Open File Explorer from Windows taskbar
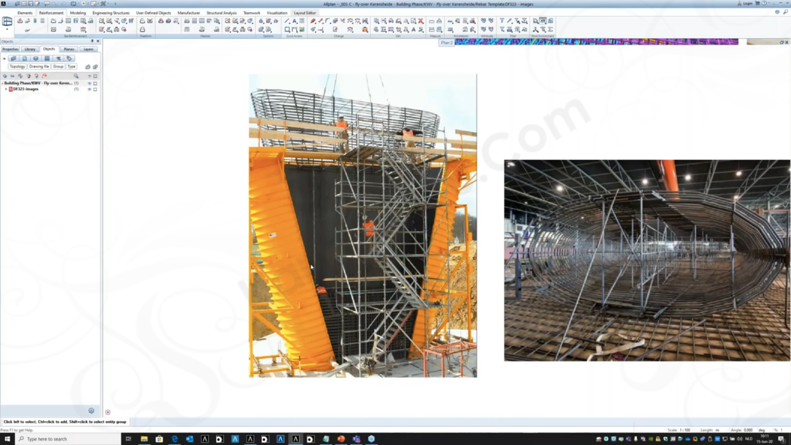Viewport: 791px width, 445px height. pos(144,439)
